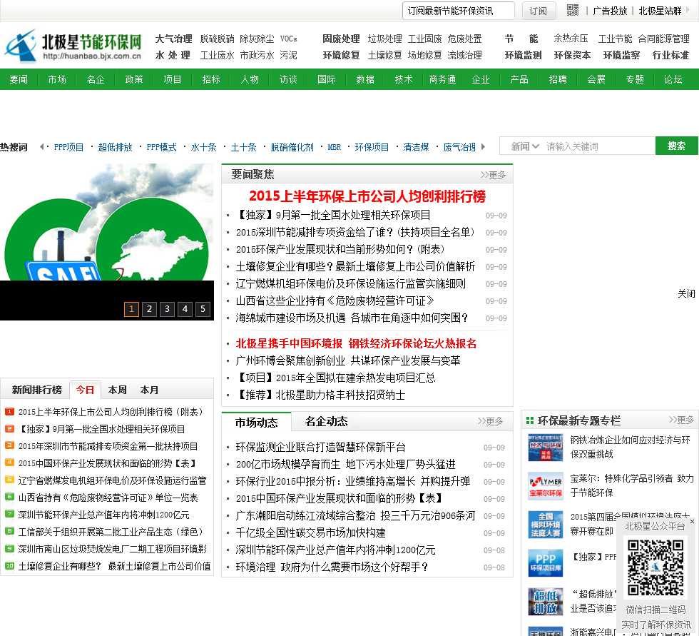Open 宝莱尔：特殊化学品引领者 topic link
The image size is (699, 636).
point(632,485)
